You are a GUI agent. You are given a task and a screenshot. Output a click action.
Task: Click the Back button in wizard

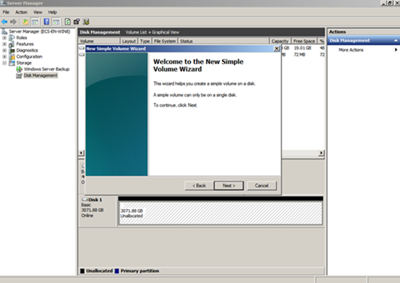coord(199,186)
